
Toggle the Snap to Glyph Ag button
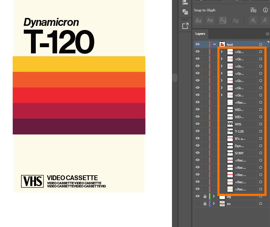253,10
